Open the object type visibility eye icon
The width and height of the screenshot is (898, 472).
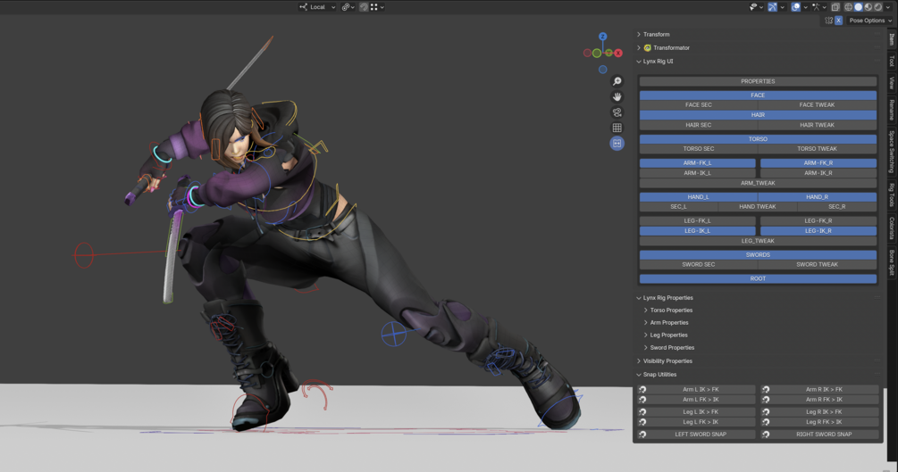tap(753, 7)
